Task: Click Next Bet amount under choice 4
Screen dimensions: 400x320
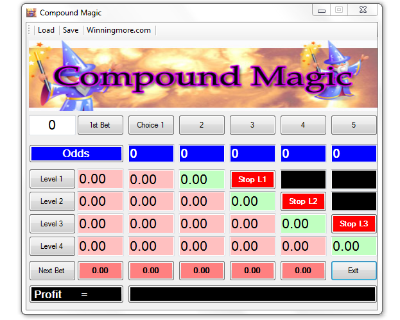Action: pos(303,271)
